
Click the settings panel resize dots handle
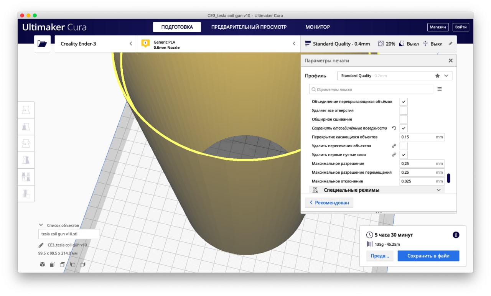(379, 212)
